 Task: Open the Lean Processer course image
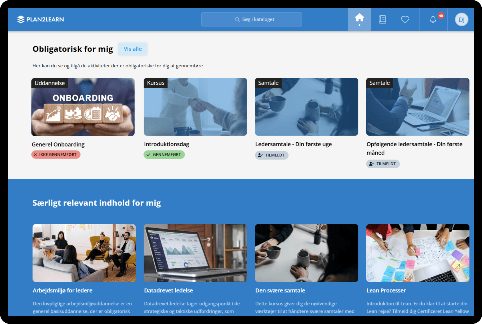pyautogui.click(x=417, y=253)
